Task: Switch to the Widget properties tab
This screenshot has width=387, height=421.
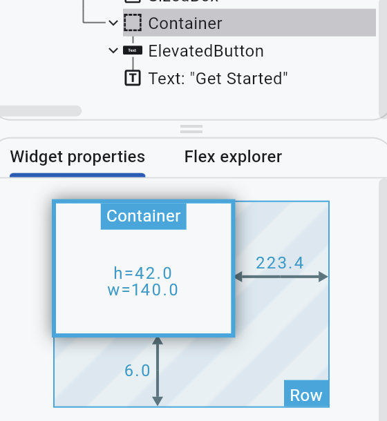Action: click(x=77, y=157)
